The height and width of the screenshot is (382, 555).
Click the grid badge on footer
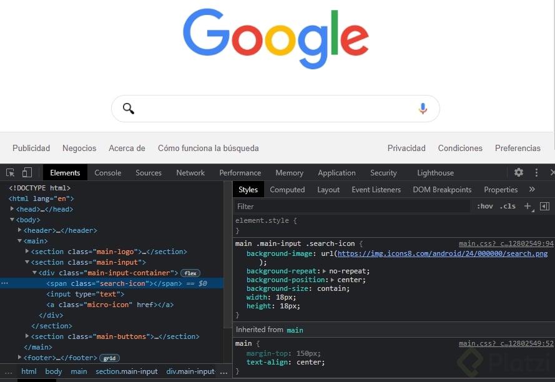(109, 358)
